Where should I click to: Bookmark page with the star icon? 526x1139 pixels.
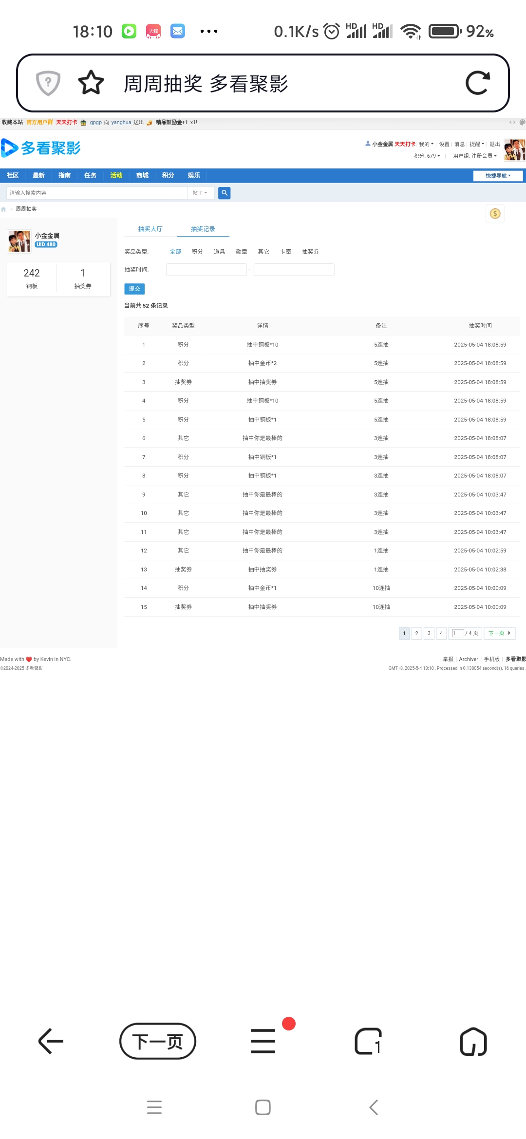click(x=91, y=83)
